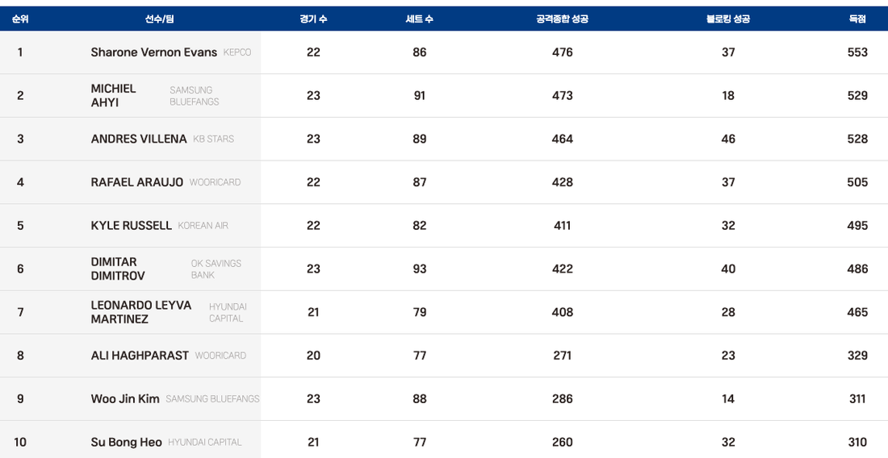
Task: Select ANDRES VILLENA player name
Action: [138, 139]
